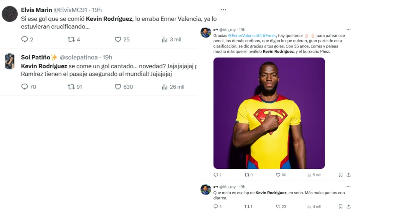Retweet Sol Patiño's post with 91 retweets

click(71, 87)
